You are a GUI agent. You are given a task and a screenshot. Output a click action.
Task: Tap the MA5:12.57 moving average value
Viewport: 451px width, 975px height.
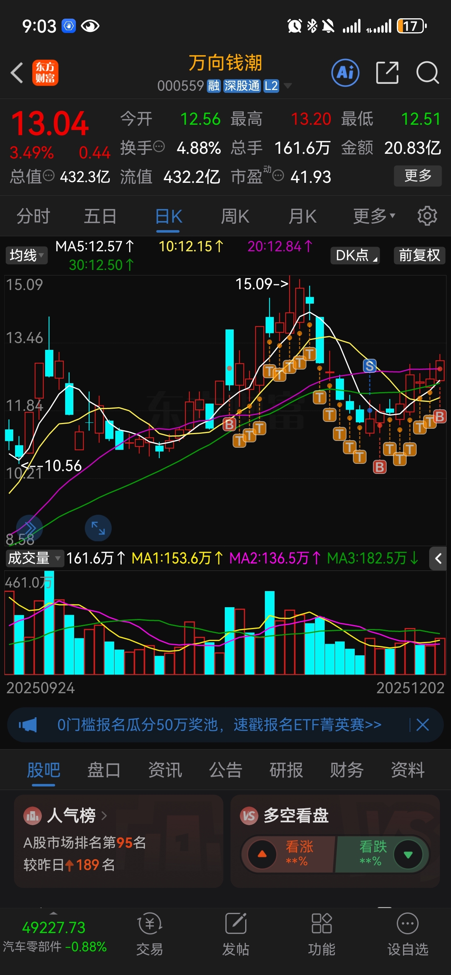tap(94, 246)
